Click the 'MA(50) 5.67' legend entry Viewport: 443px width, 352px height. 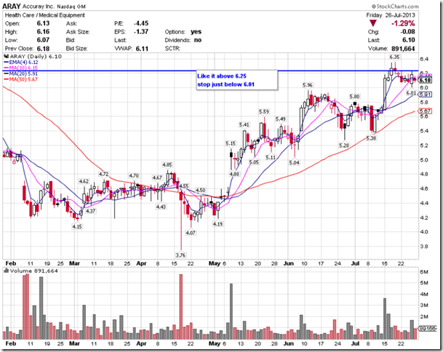[20, 79]
